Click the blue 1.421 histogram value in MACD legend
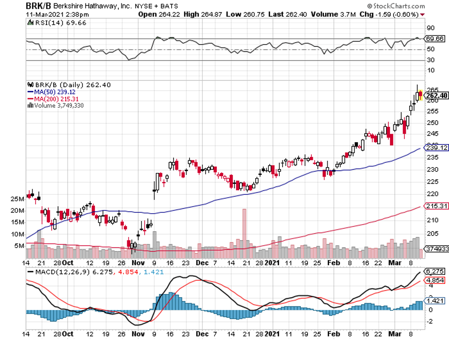Image resolution: width=449 pixels, height=340 pixels. click(x=154, y=272)
